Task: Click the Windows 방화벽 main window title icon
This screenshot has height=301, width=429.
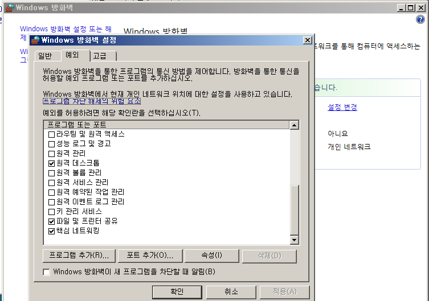Action: tap(10, 8)
